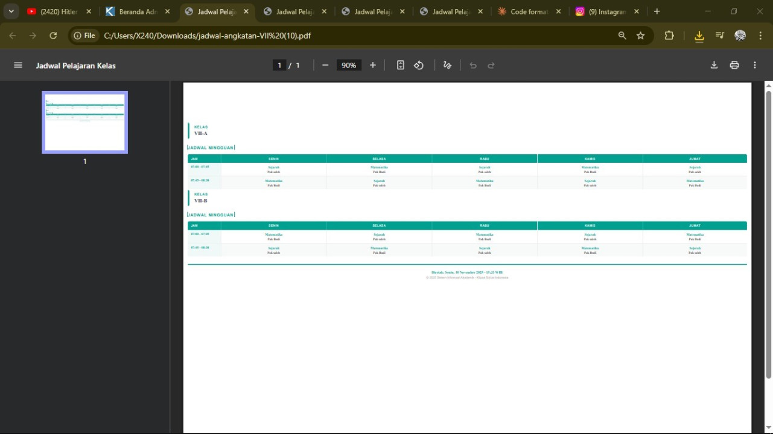This screenshot has width=773, height=434.
Task: Bookmark this page with the star icon
Action: pos(640,36)
